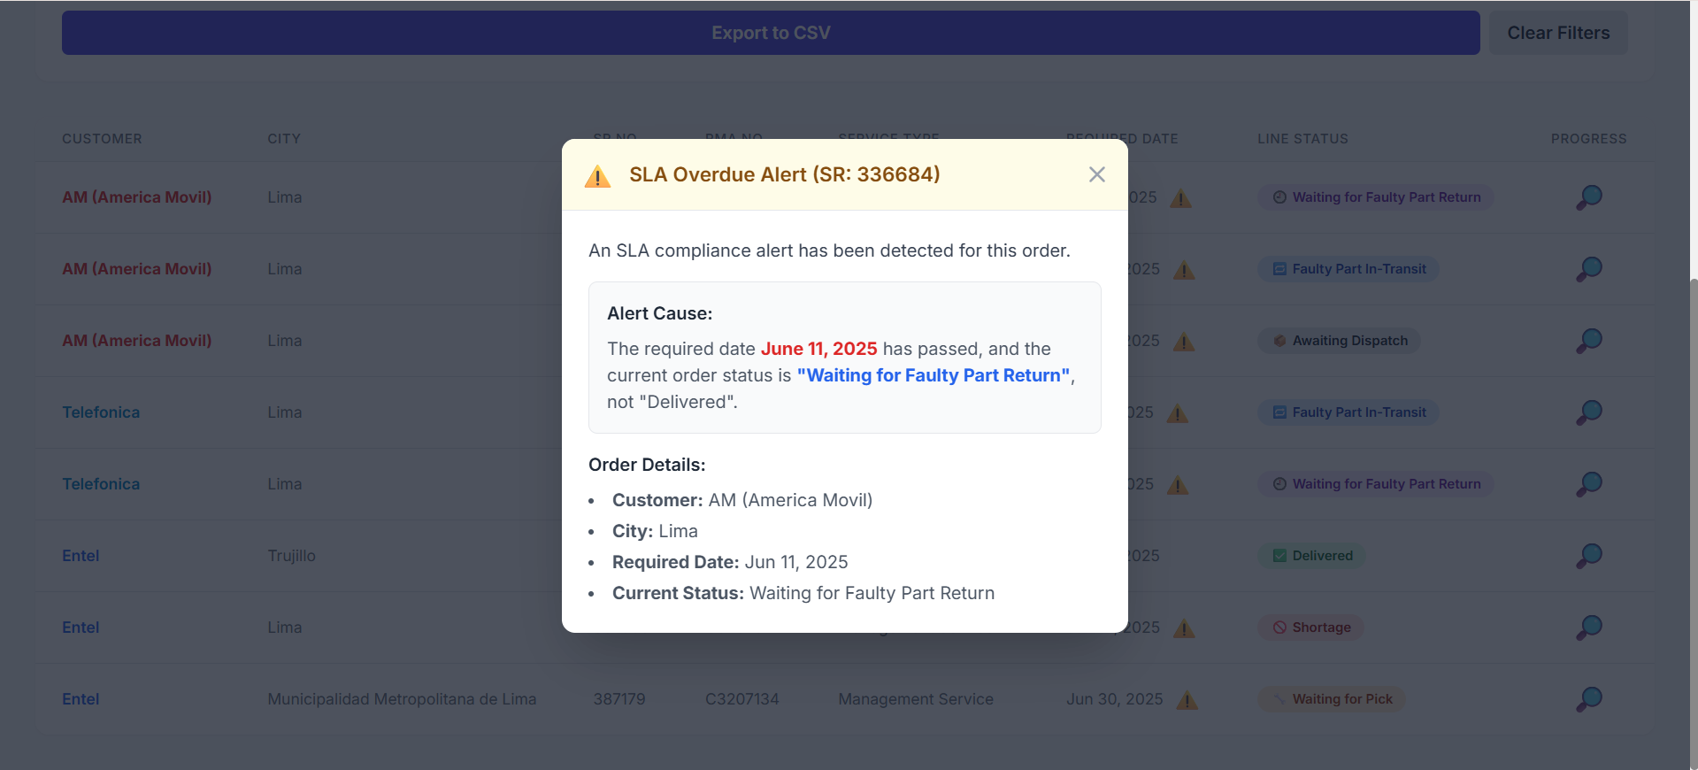Click the Telefonica customer link

click(100, 412)
